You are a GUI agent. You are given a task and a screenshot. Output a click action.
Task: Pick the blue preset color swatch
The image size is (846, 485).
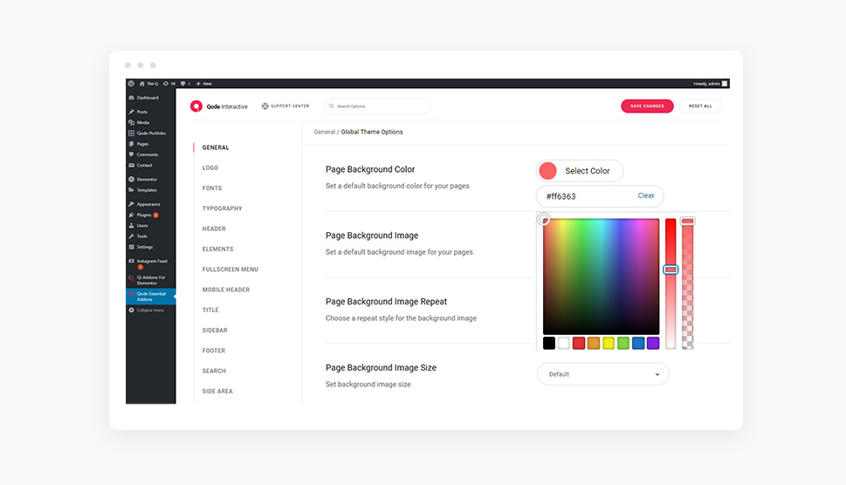(638, 343)
